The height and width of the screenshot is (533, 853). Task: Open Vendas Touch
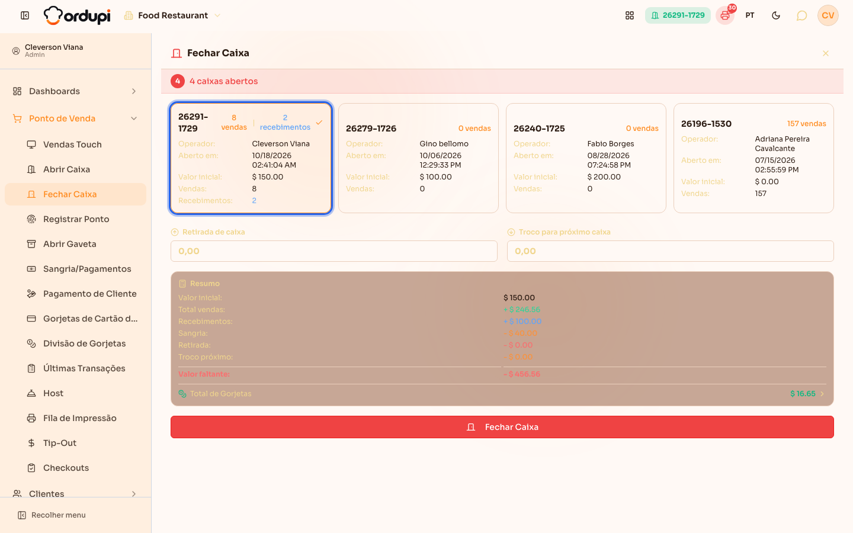(x=75, y=145)
